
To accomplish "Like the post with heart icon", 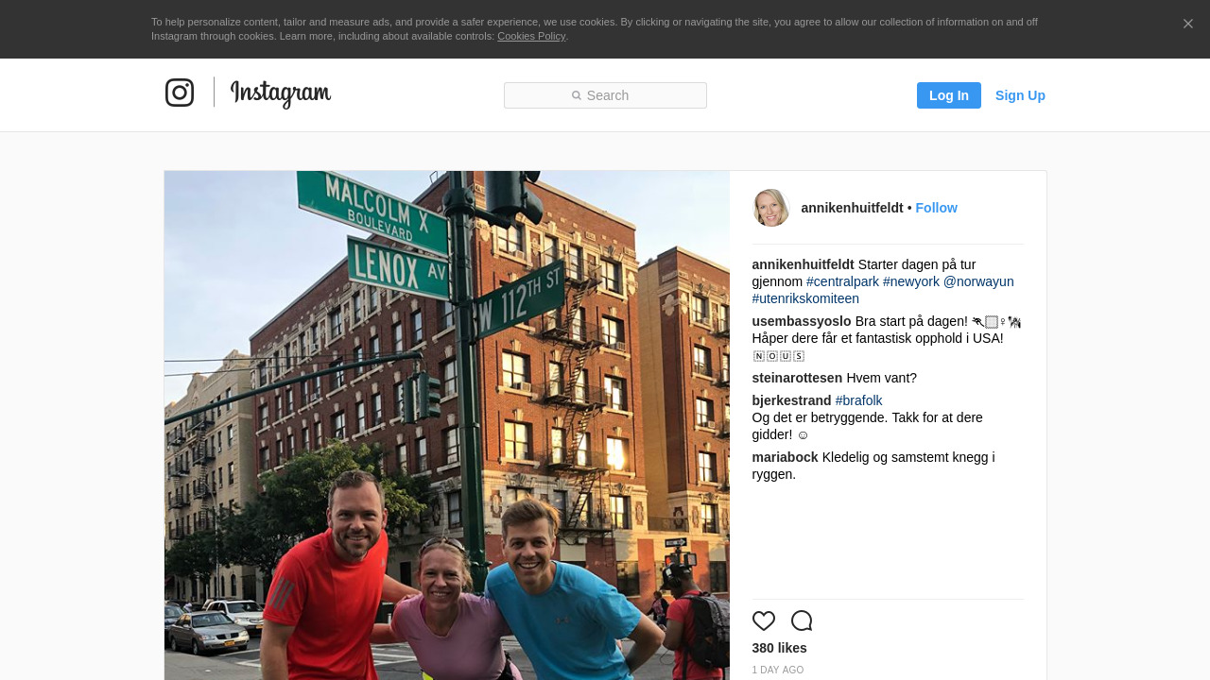I will 764,620.
